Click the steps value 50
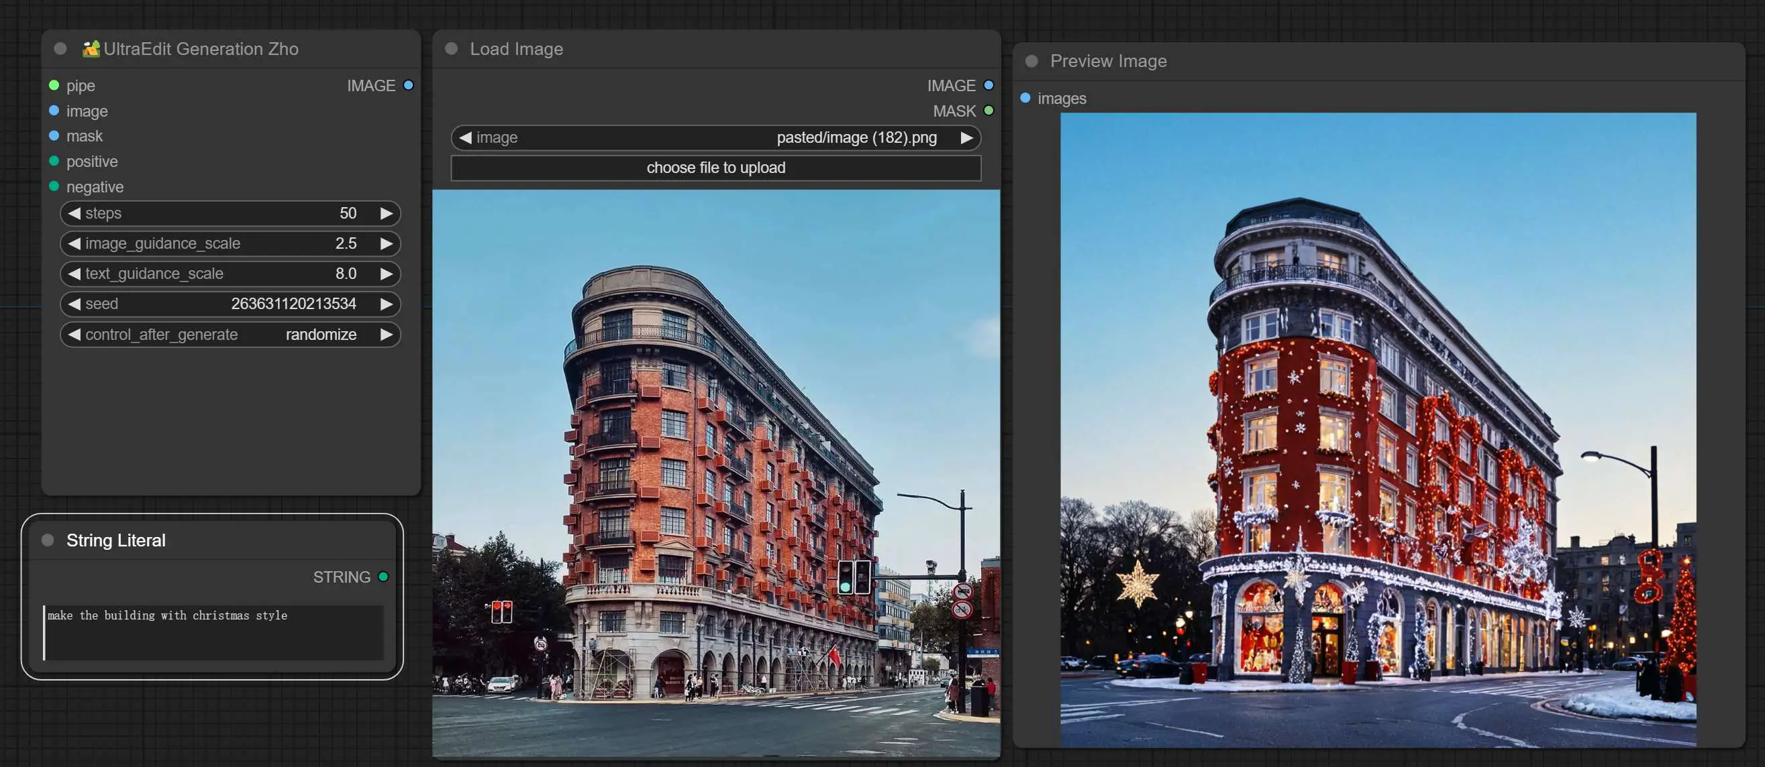This screenshot has height=767, width=1765. (348, 213)
